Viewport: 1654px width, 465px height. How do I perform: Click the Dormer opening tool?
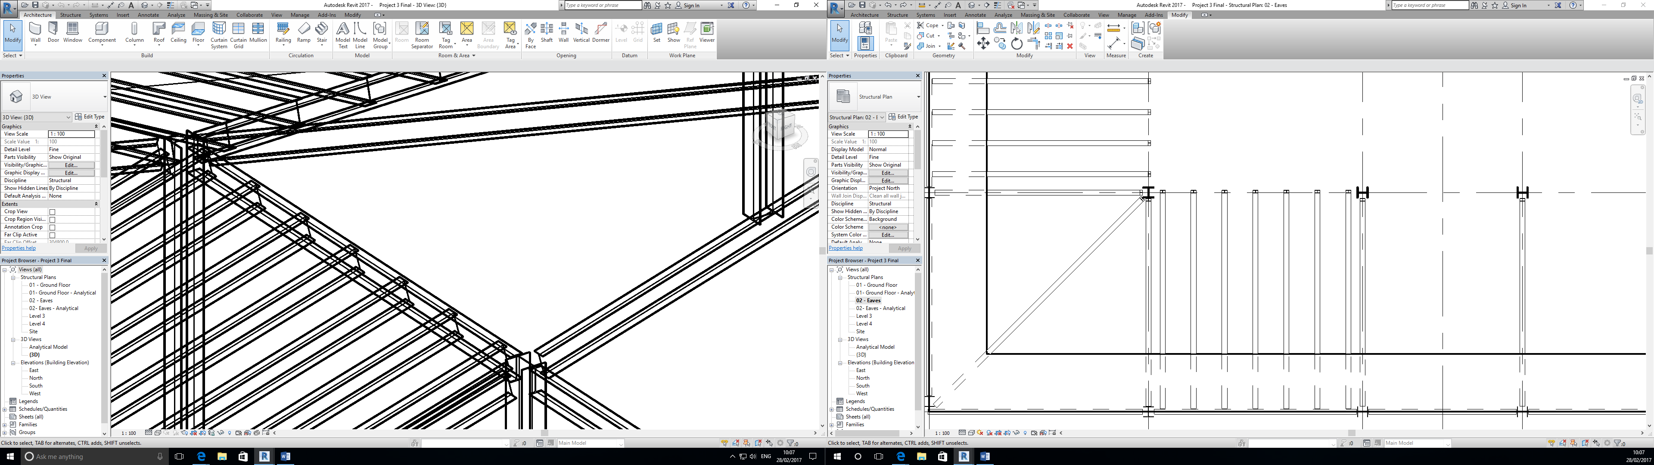point(601,33)
